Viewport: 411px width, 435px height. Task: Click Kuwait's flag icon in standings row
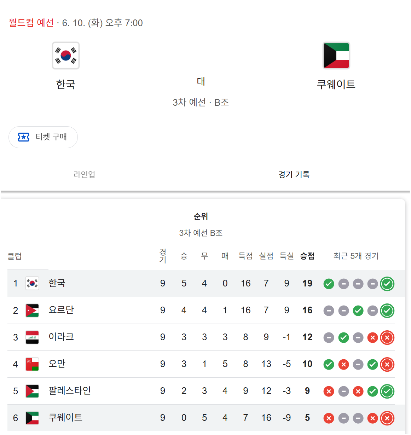click(32, 418)
